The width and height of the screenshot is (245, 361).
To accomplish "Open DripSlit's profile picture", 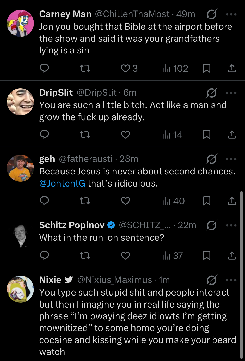I will click(20, 102).
